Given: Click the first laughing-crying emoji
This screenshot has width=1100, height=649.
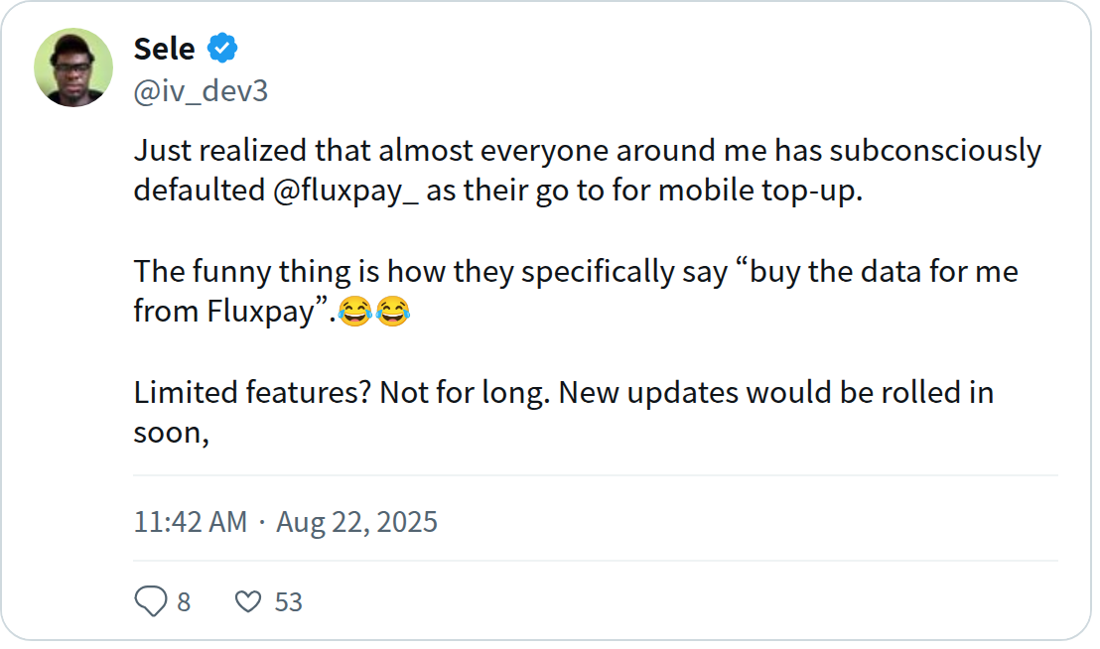Looking at the screenshot, I should click(x=355, y=312).
